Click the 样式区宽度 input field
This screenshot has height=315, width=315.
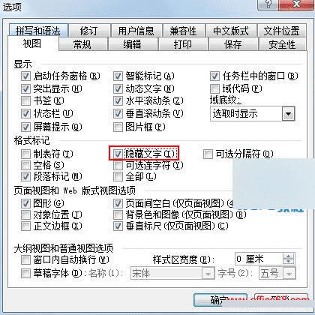pos(259,259)
